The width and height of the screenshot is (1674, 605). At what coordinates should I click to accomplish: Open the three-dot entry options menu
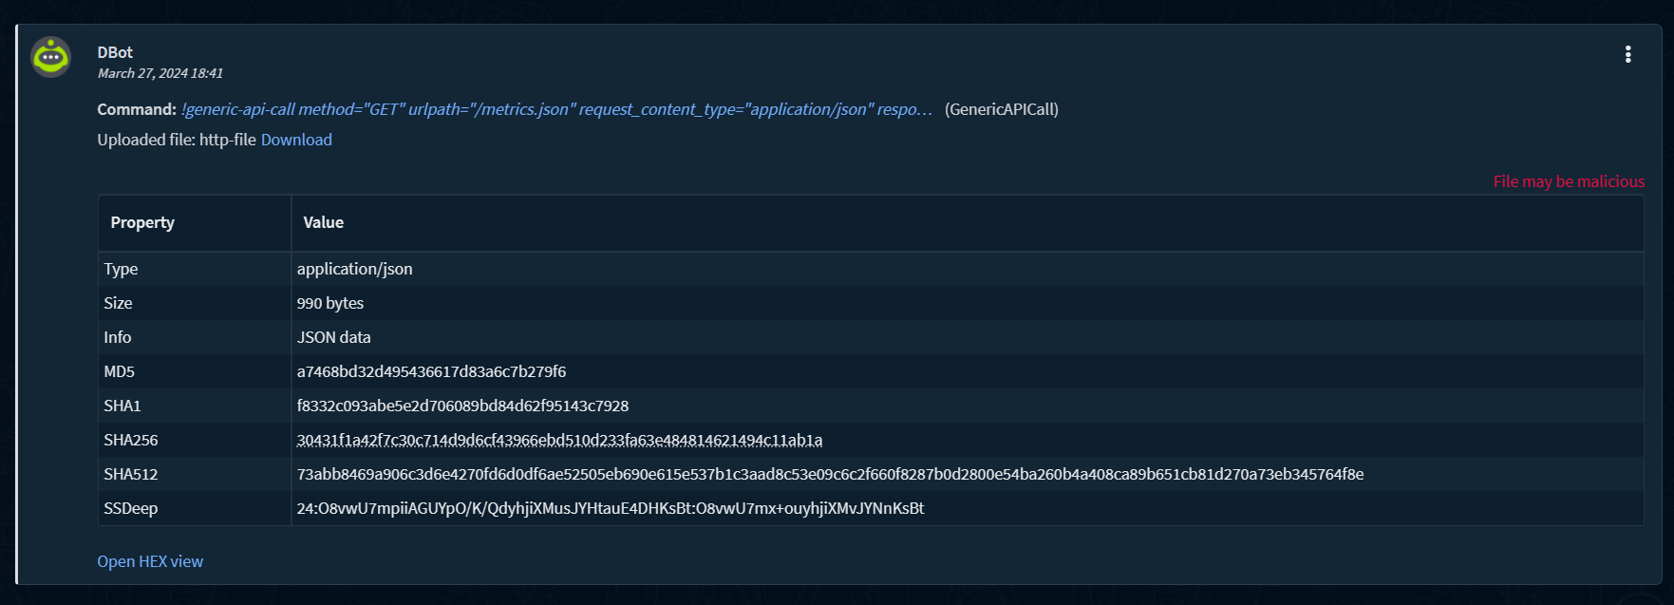tap(1627, 54)
